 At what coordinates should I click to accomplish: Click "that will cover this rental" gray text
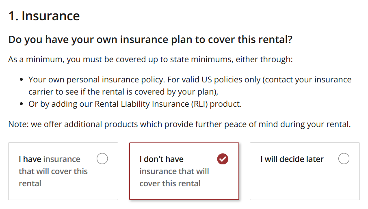click(x=53, y=177)
